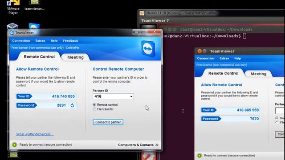
Task: Close the Ubuntu TeamViewer window with orange button
Action: tap(199, 51)
